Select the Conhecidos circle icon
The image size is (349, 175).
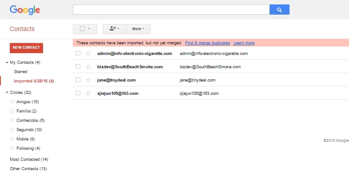click(12, 121)
